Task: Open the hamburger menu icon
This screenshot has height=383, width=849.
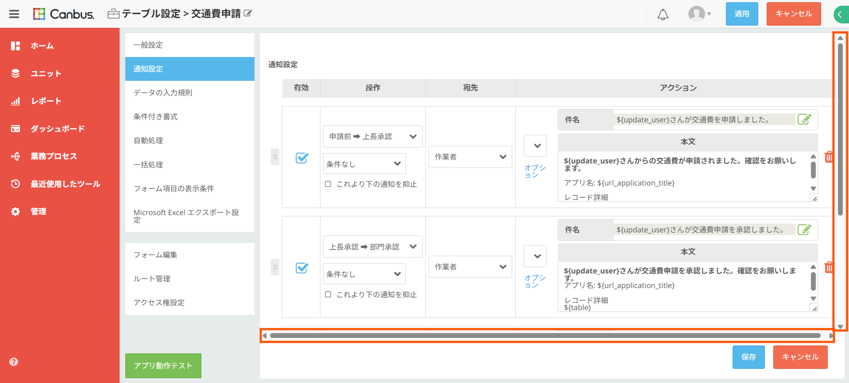Action: (14, 14)
